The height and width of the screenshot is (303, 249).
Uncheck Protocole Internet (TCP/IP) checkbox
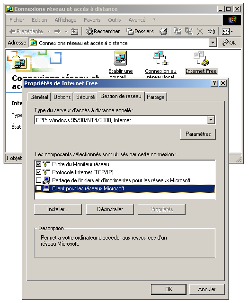(x=38, y=172)
